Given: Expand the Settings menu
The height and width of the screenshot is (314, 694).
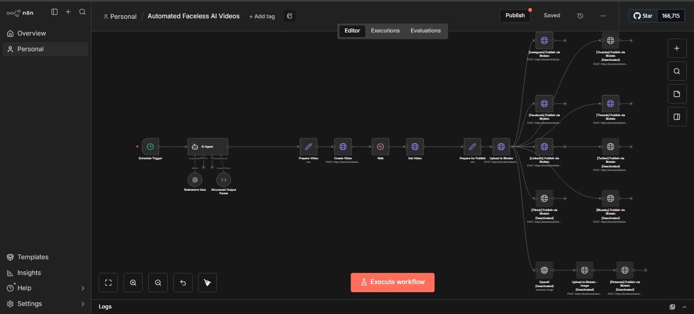Looking at the screenshot, I should 46,304.
